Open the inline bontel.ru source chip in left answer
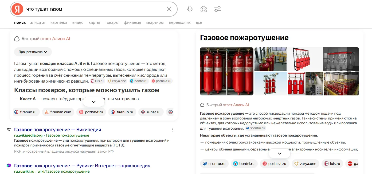This screenshot has width=372, height=174. [139, 81]
